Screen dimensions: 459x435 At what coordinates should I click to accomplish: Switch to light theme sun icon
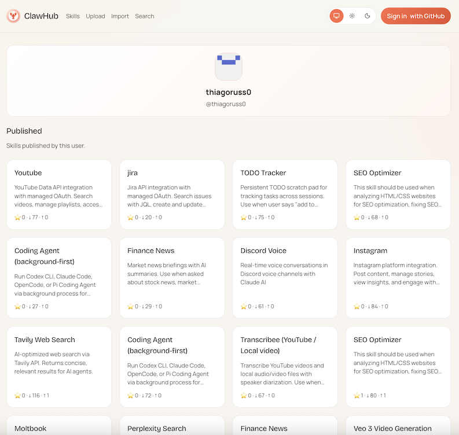pos(352,16)
